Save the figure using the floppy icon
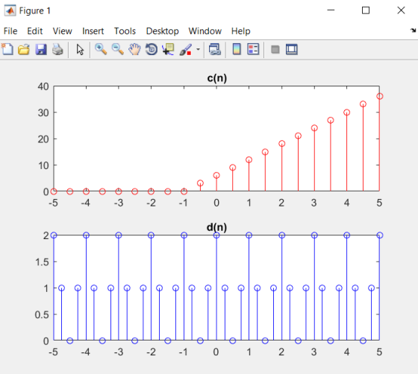418x374 pixels. coord(41,49)
